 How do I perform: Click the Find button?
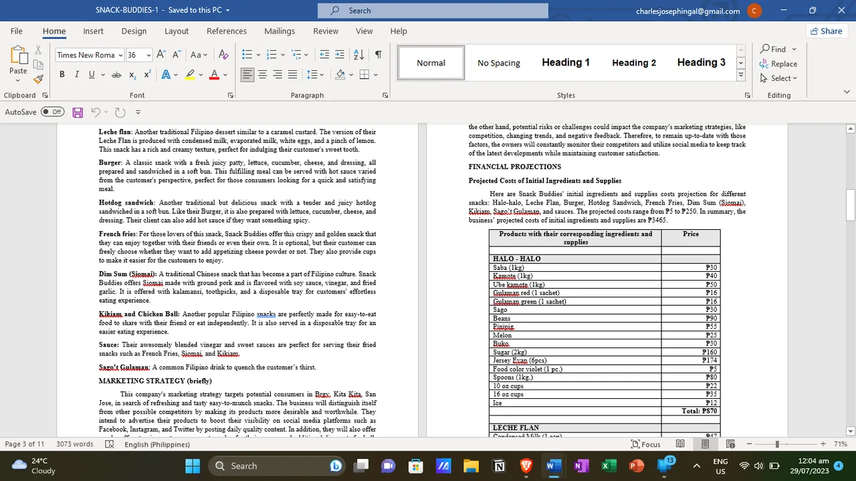pyautogui.click(x=773, y=49)
